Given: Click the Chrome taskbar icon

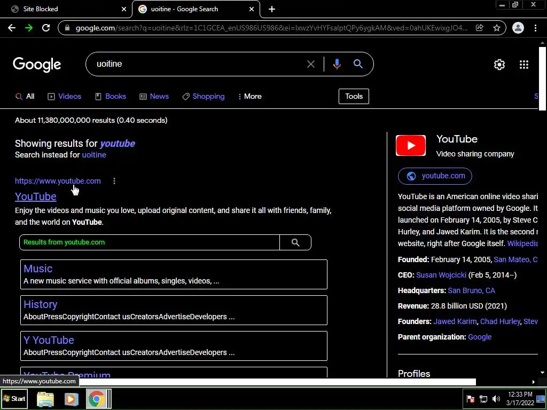Looking at the screenshot, I should 97,399.
